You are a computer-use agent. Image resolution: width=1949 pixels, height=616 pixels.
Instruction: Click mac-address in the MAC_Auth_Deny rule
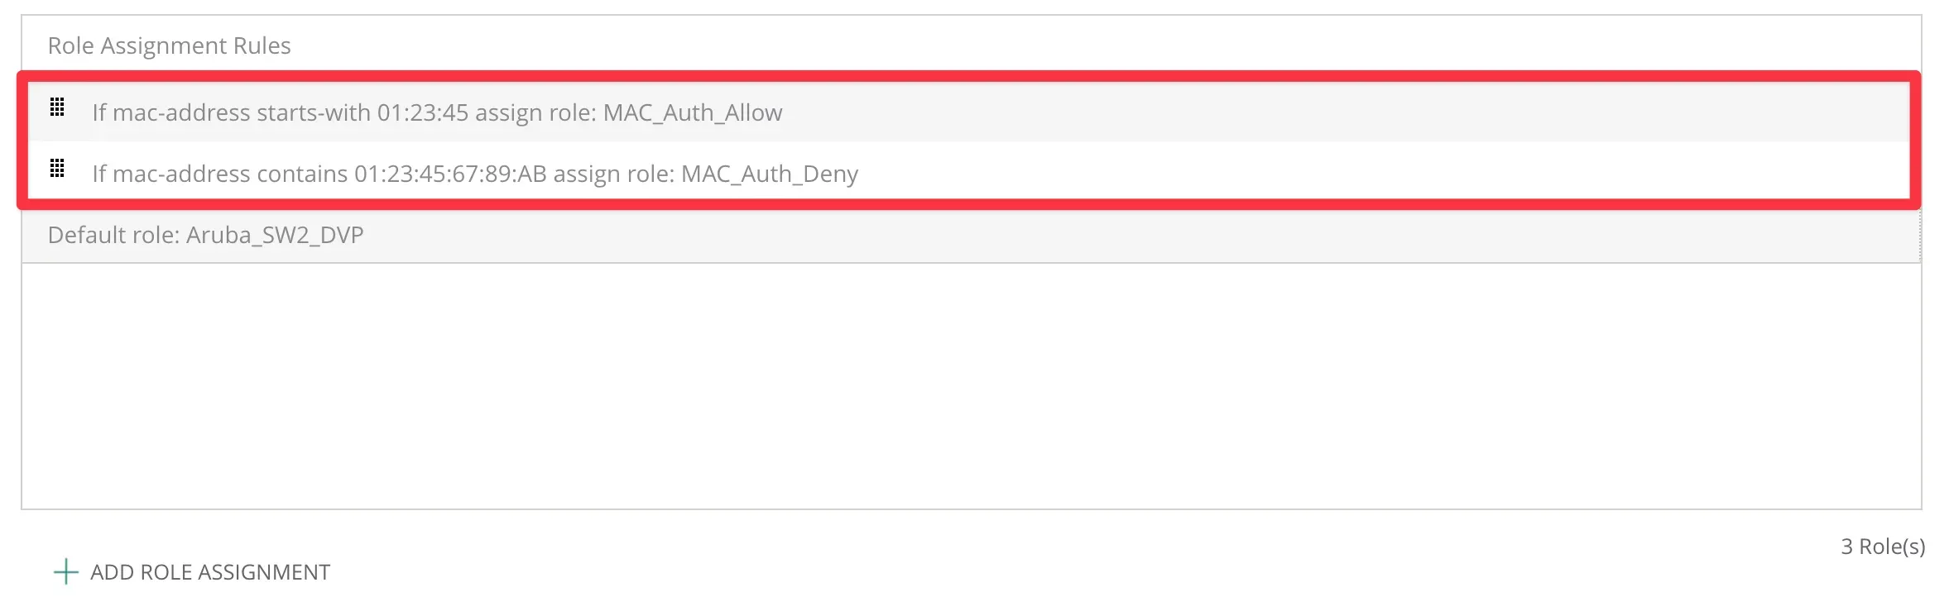(x=181, y=174)
